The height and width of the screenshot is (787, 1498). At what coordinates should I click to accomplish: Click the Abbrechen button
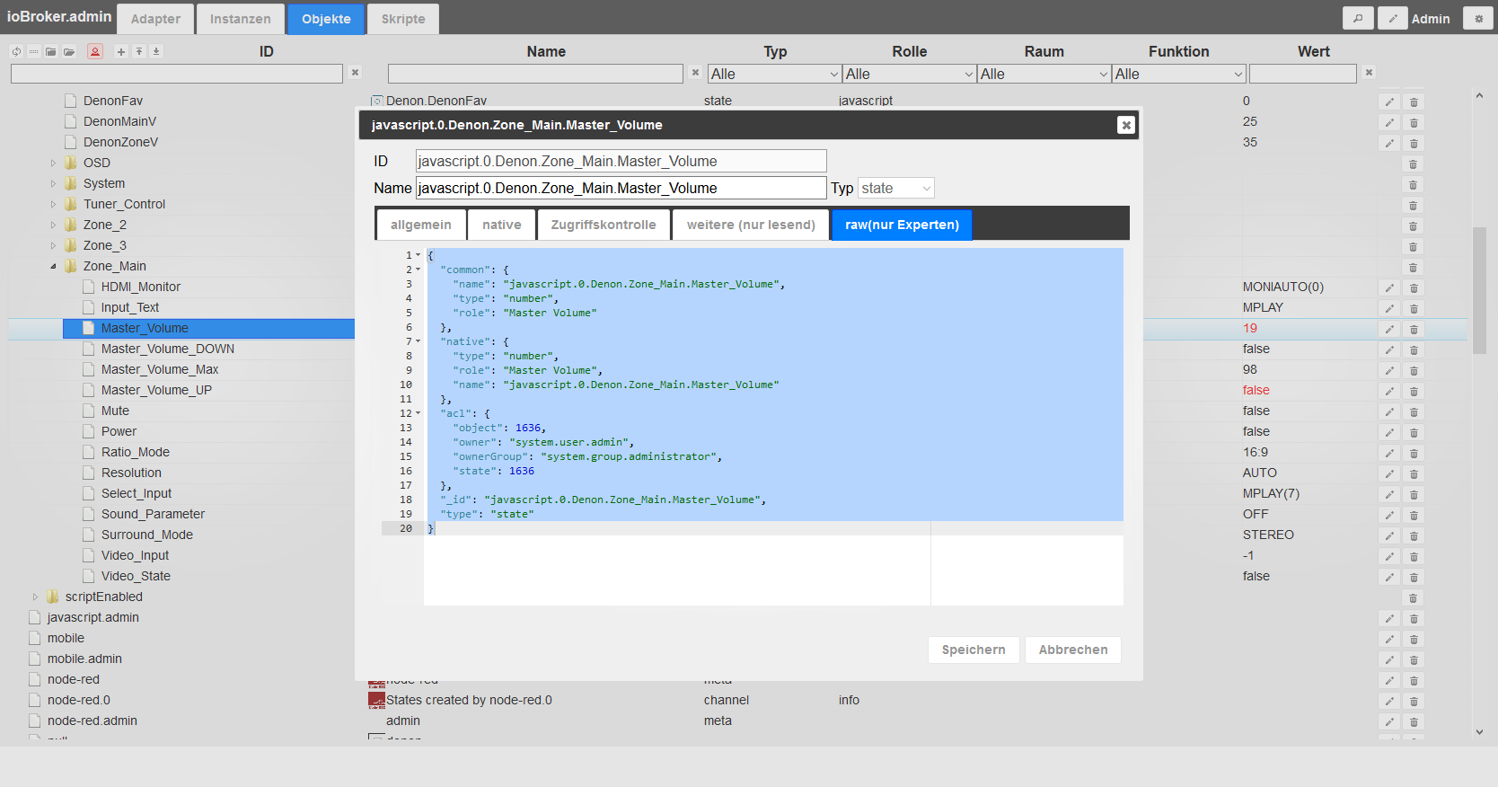point(1073,650)
